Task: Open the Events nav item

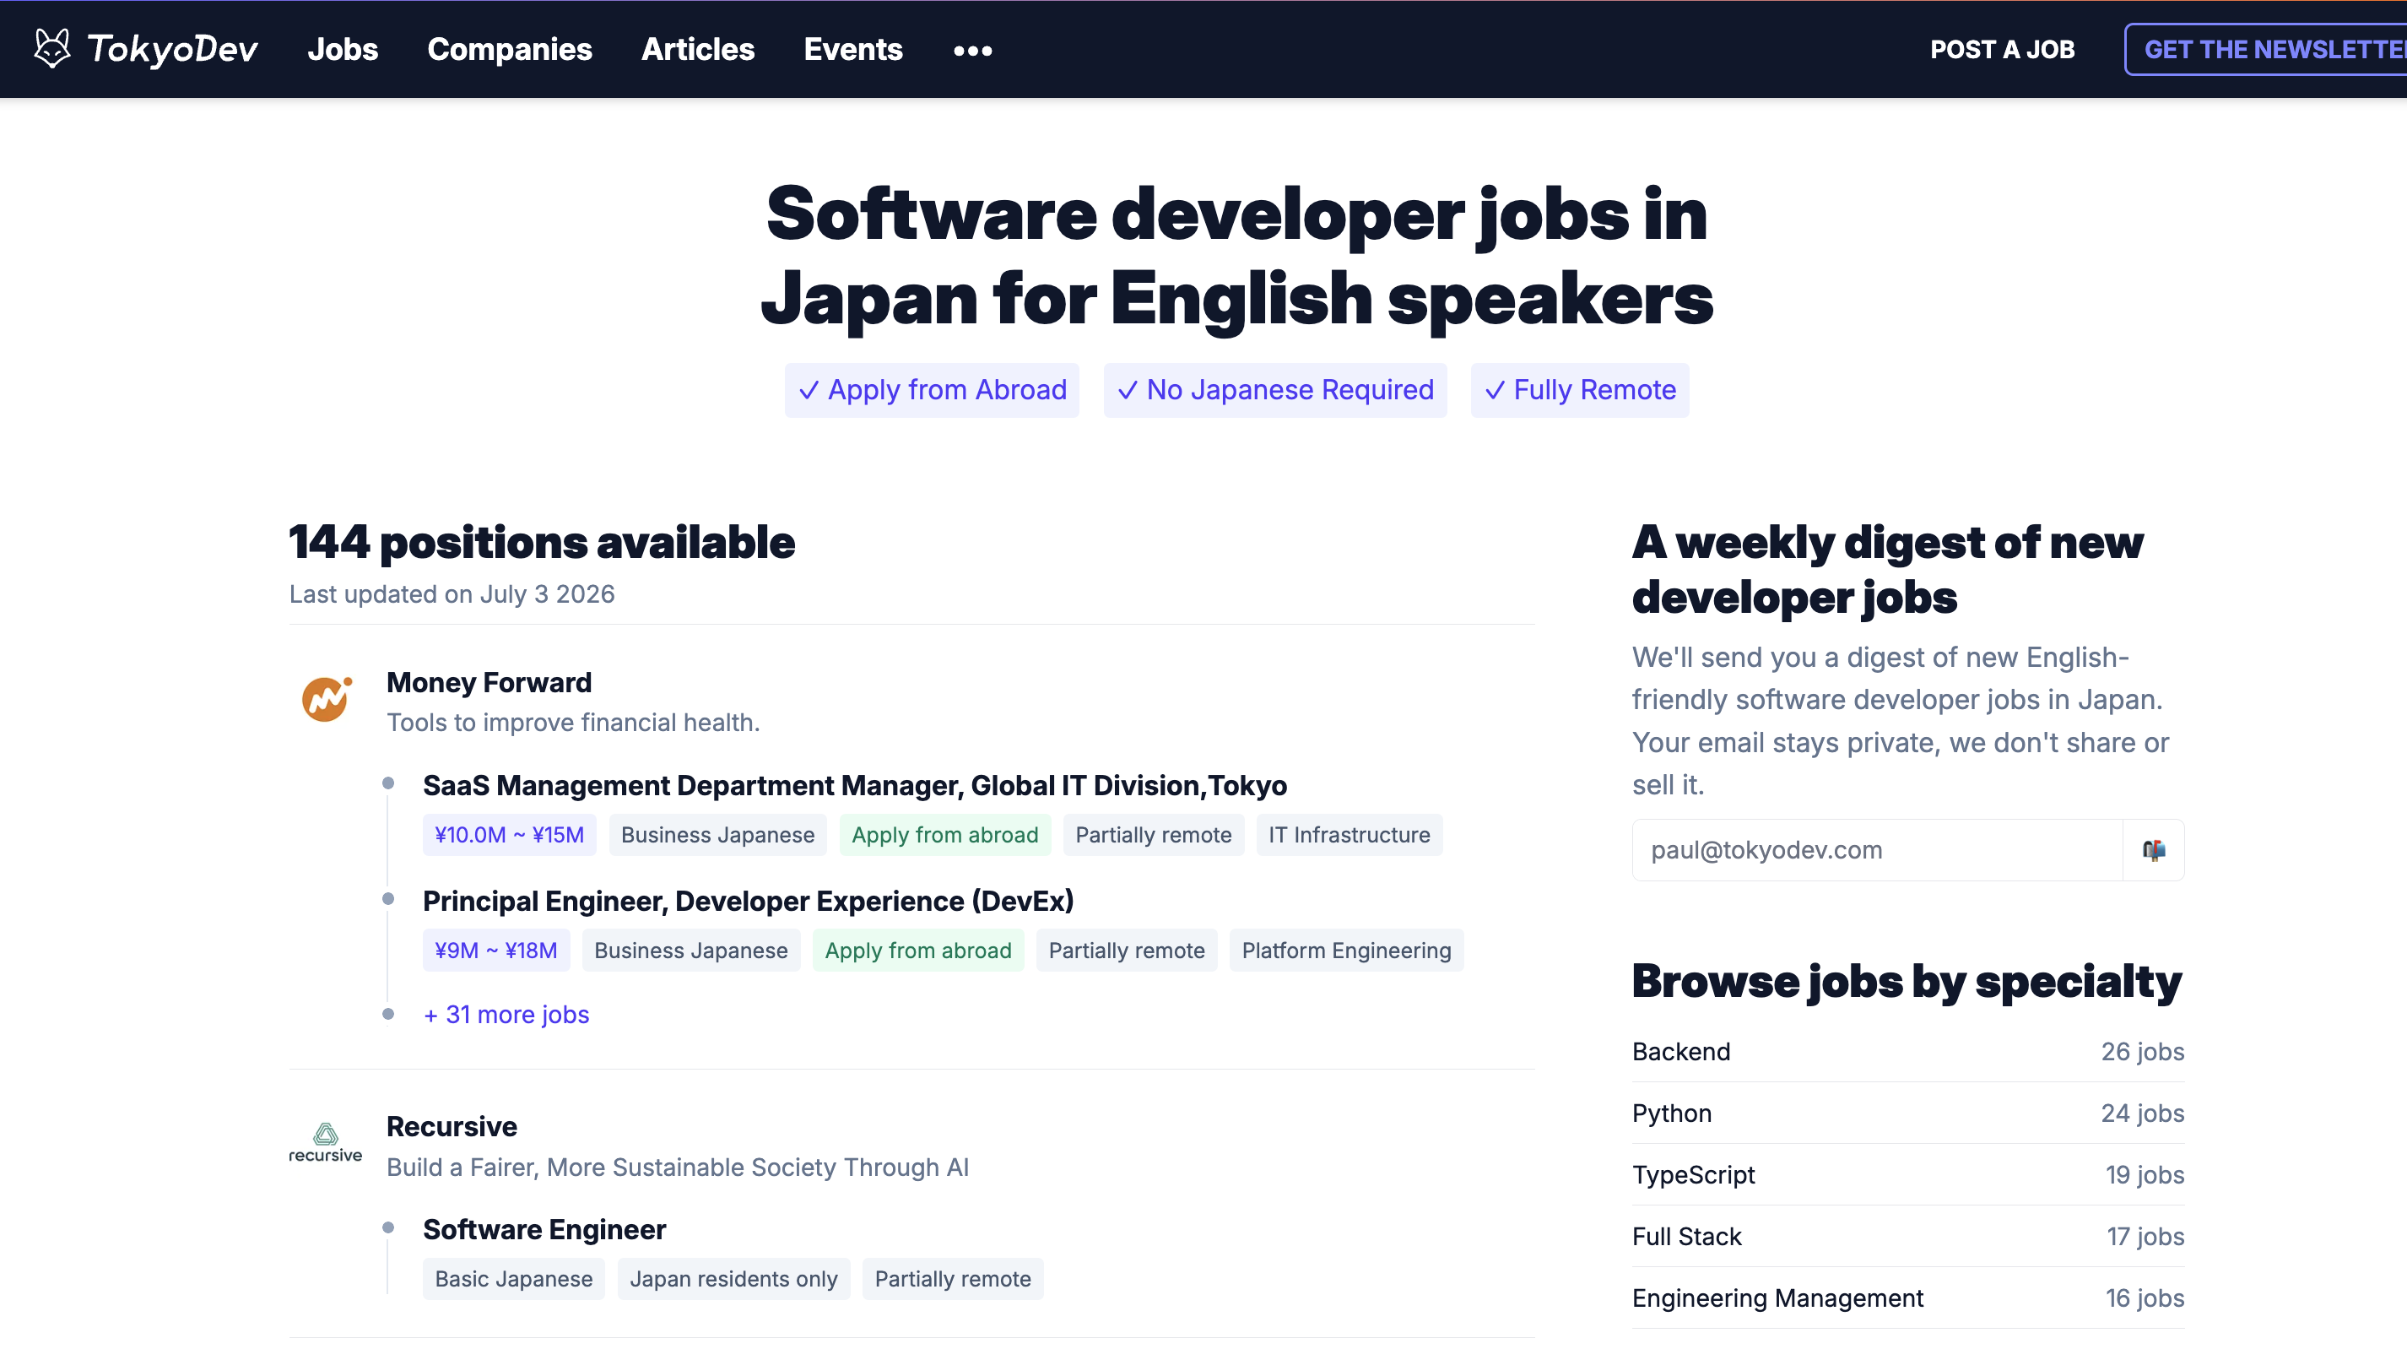Action: point(853,50)
